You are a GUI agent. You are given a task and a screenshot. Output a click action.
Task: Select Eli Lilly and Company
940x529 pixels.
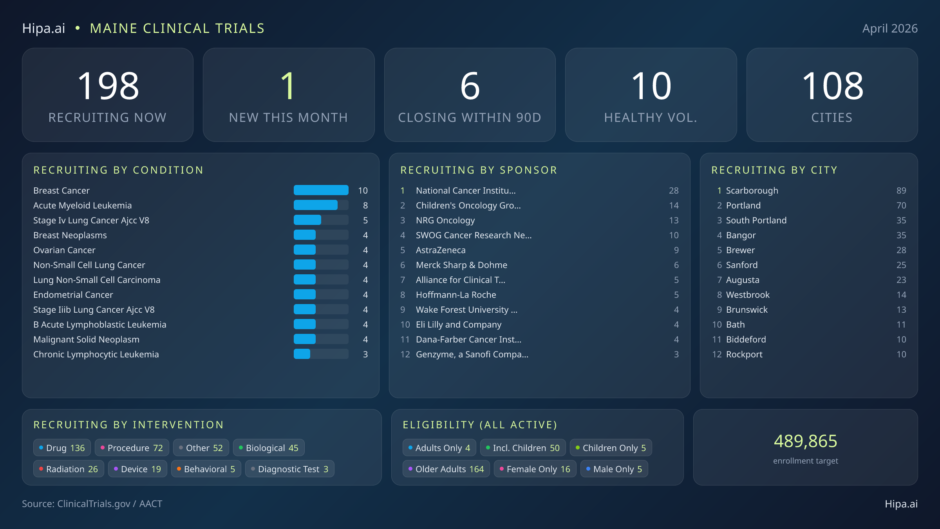[x=539, y=324]
